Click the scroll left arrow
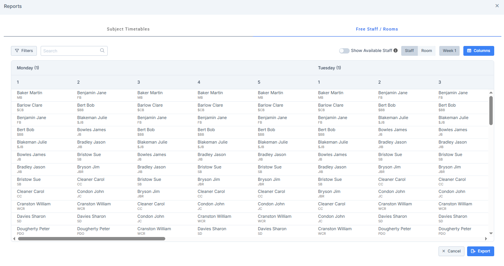 (x=14, y=238)
